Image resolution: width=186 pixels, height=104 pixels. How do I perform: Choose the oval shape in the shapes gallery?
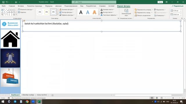(12, 10)
